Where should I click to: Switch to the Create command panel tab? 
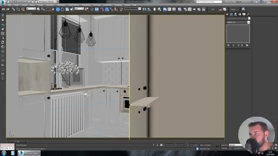click(227, 14)
